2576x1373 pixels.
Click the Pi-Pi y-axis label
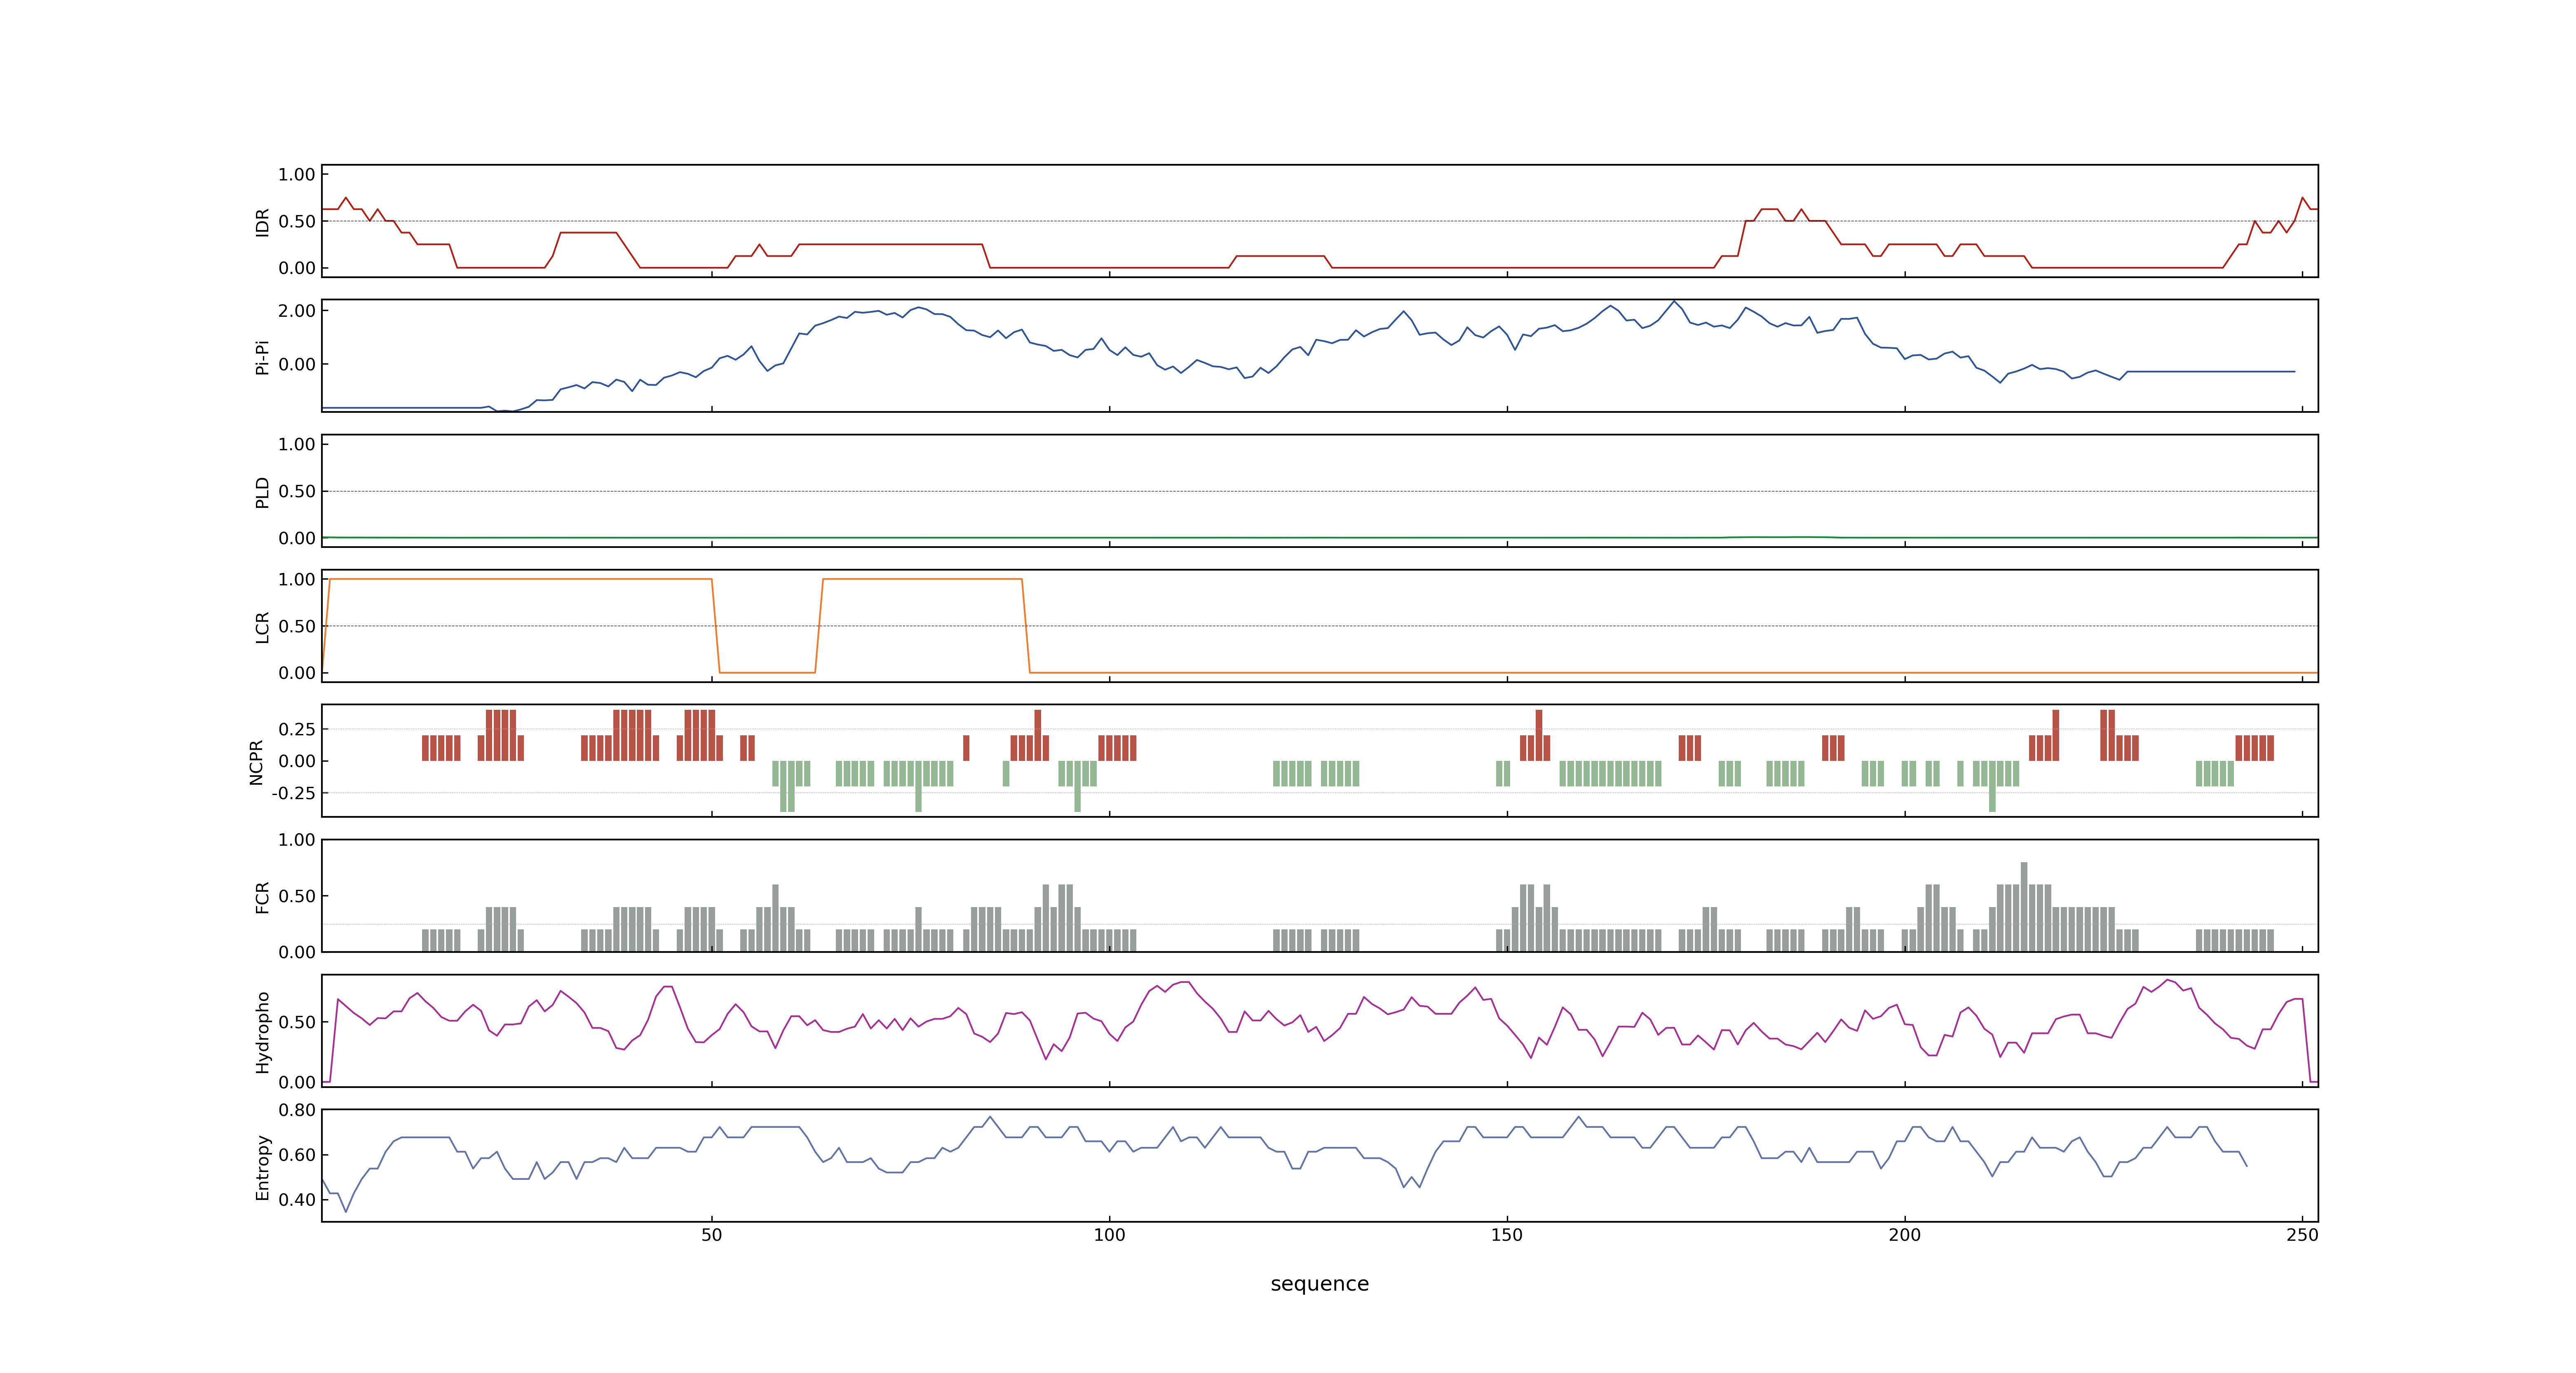click(x=262, y=357)
